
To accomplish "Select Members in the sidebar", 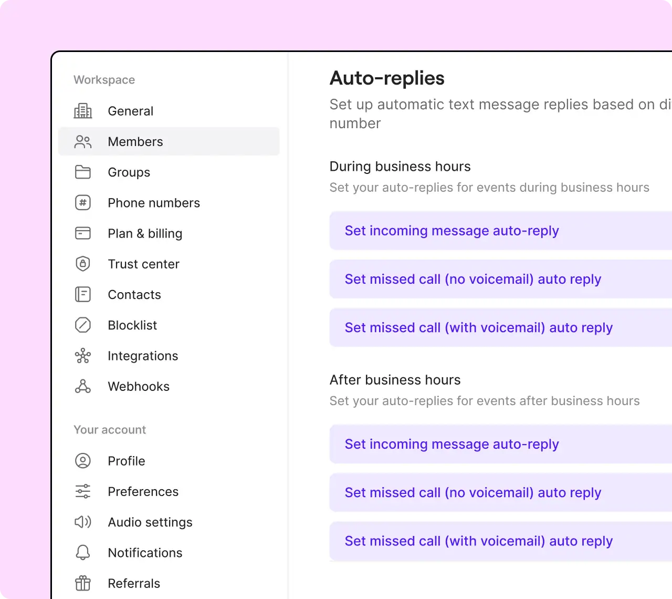I will click(169, 141).
